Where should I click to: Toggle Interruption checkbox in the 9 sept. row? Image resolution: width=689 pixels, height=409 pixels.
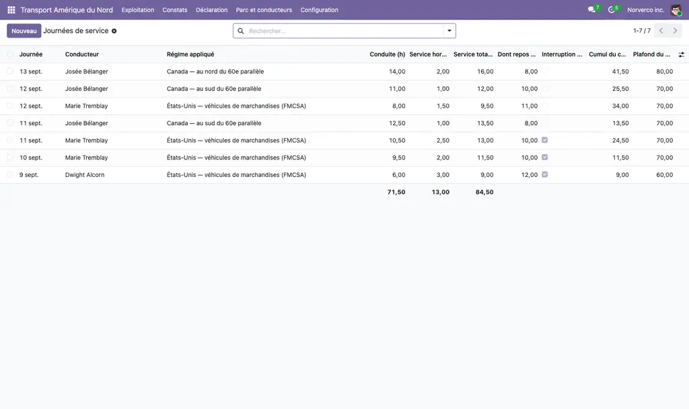(x=545, y=174)
